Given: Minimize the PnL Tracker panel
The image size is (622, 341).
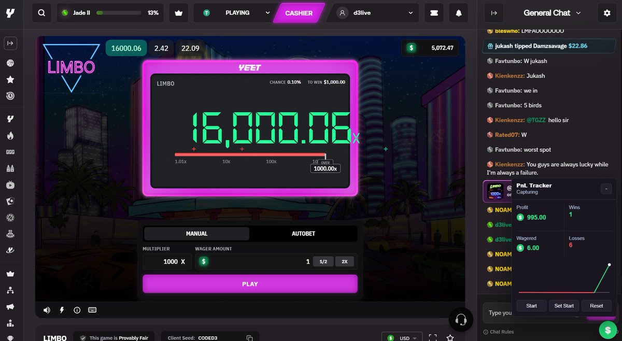Looking at the screenshot, I should pos(606,189).
